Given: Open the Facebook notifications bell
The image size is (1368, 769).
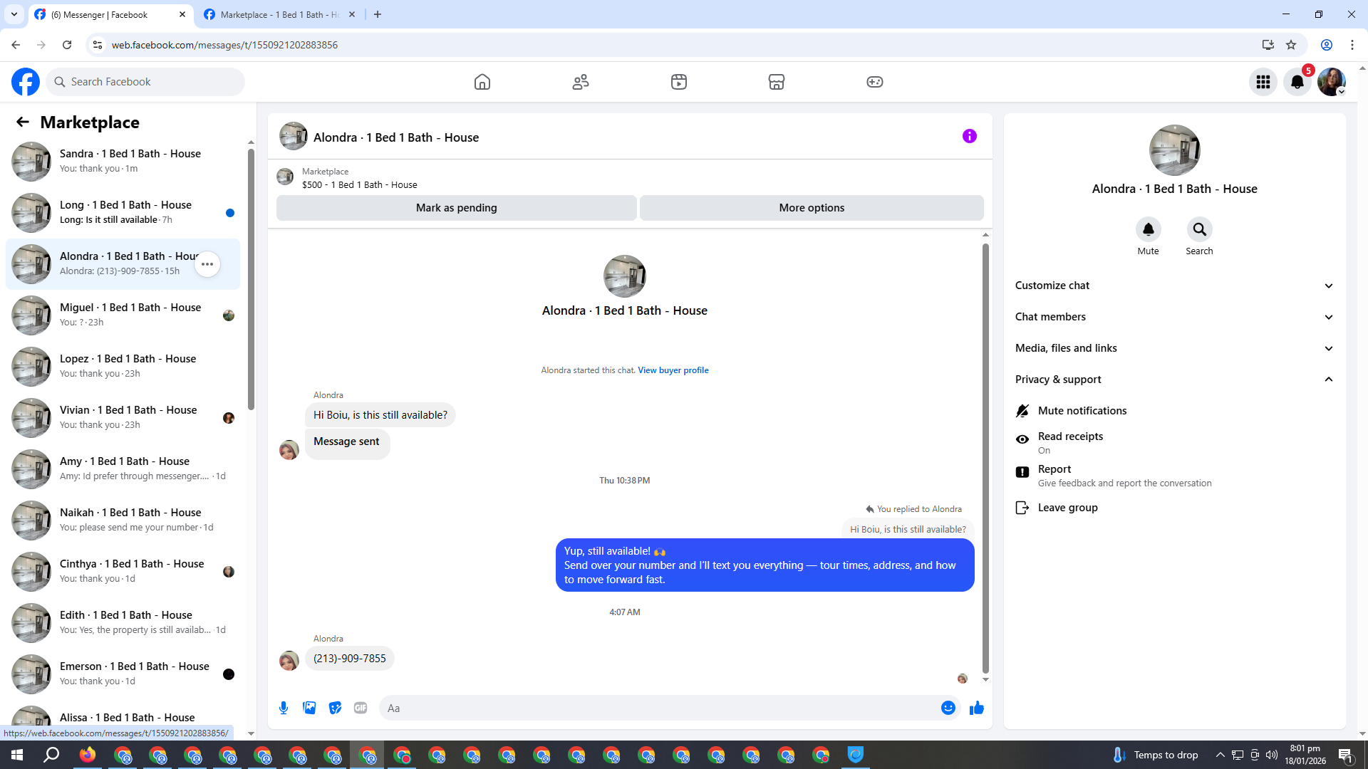Looking at the screenshot, I should pyautogui.click(x=1297, y=82).
